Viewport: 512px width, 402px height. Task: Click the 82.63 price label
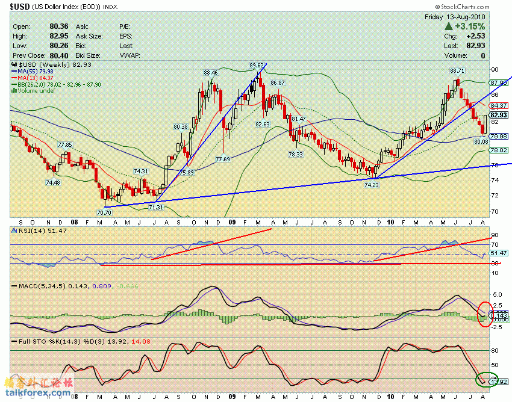pos(263,125)
